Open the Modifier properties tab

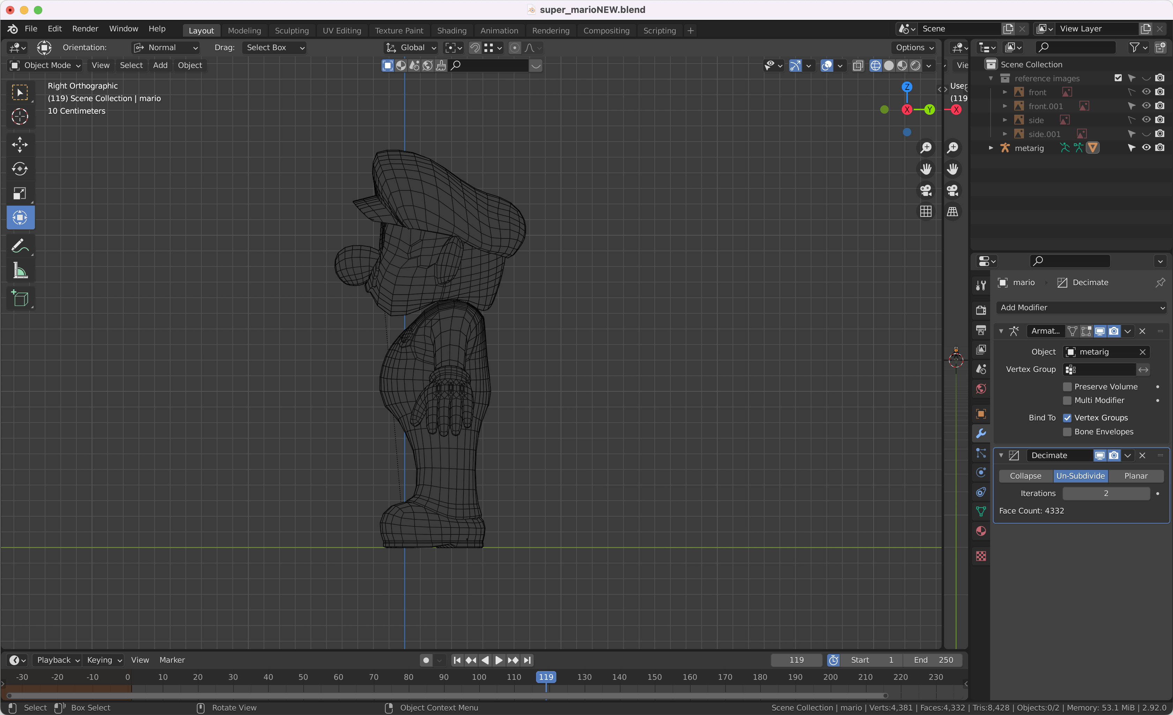(981, 434)
